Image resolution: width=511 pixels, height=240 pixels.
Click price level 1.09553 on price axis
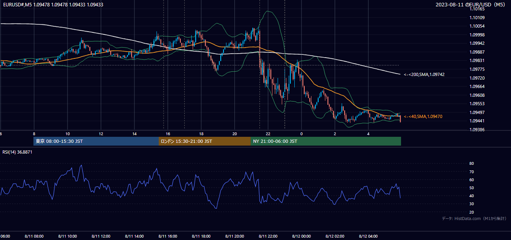[x=477, y=104]
